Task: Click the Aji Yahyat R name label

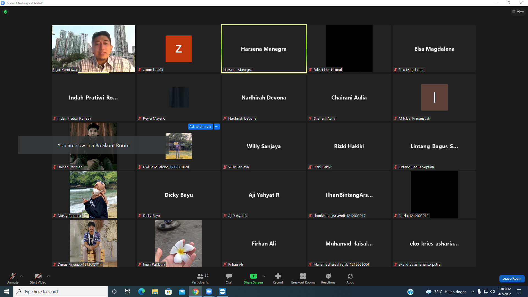Action: (x=237, y=216)
